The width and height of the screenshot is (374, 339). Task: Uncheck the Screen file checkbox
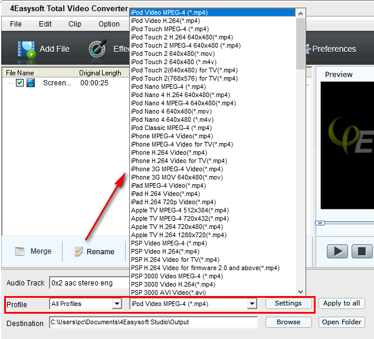tap(19, 83)
